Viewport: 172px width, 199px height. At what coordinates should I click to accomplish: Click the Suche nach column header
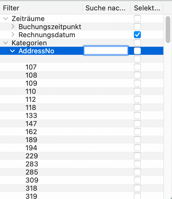coord(106,8)
